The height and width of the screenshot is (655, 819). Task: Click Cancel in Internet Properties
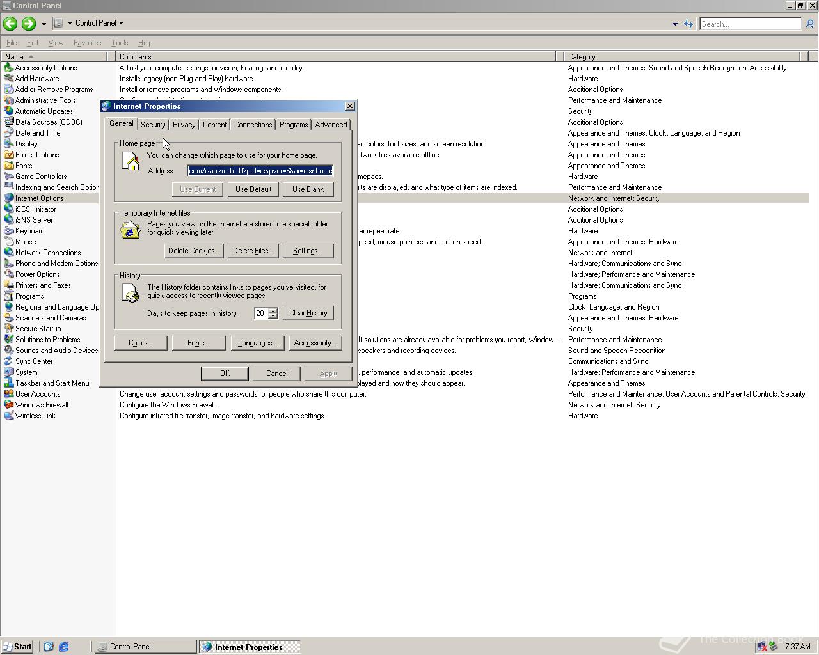point(276,374)
